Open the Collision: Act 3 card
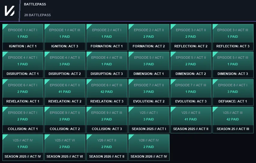The width and height of the screenshot is (256, 163). coord(107,120)
